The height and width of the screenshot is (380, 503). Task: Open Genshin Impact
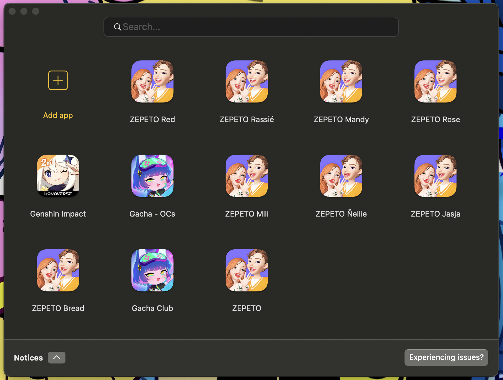[x=58, y=176]
